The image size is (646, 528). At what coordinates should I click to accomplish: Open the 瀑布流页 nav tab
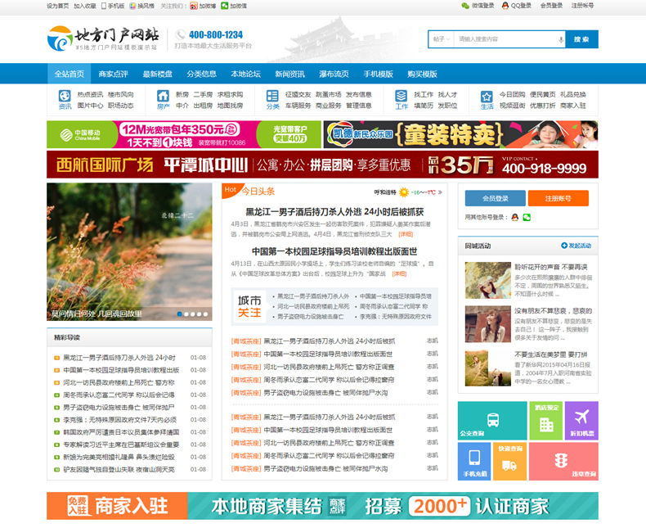coord(334,74)
